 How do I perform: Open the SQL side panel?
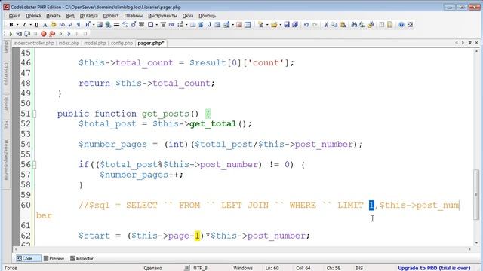(x=5, y=125)
